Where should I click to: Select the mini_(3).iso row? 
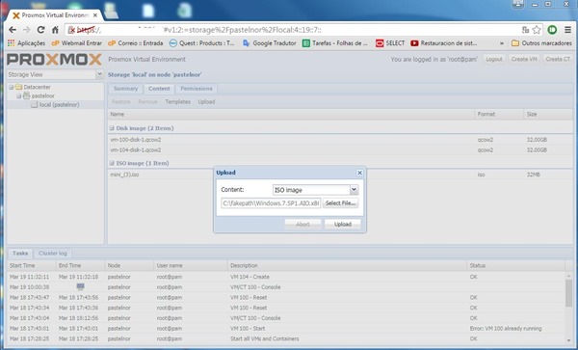340,175
